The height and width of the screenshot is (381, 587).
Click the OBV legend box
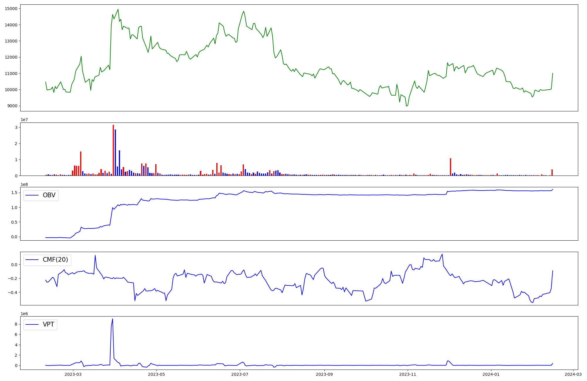[x=41, y=195]
